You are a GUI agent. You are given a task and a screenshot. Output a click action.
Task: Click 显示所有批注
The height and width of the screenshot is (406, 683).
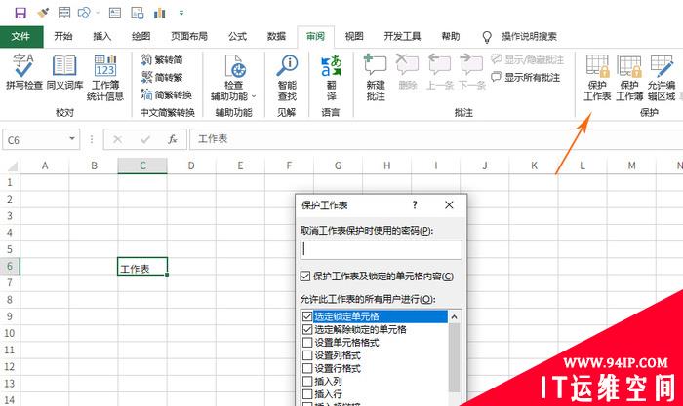pyautogui.click(x=525, y=77)
